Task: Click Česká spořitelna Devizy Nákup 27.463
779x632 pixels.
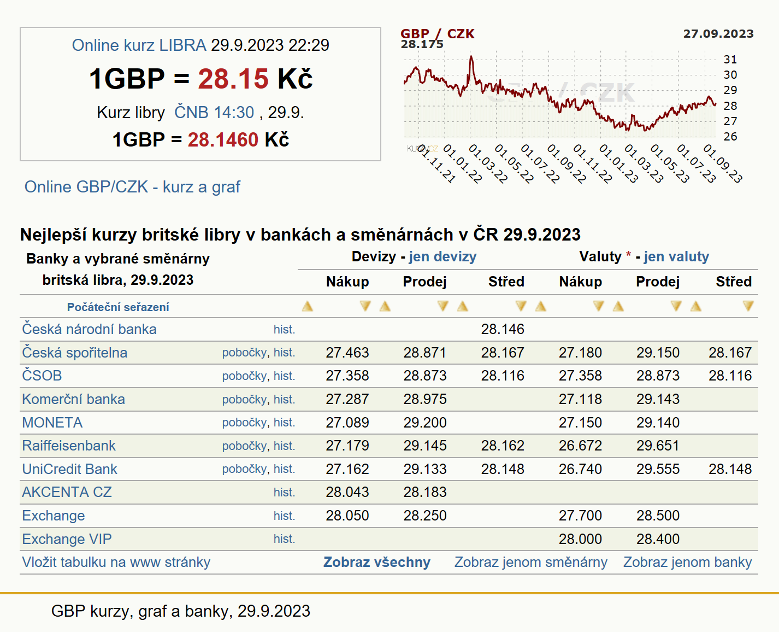Action: coord(347,353)
